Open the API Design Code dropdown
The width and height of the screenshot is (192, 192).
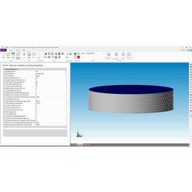click(x=51, y=72)
